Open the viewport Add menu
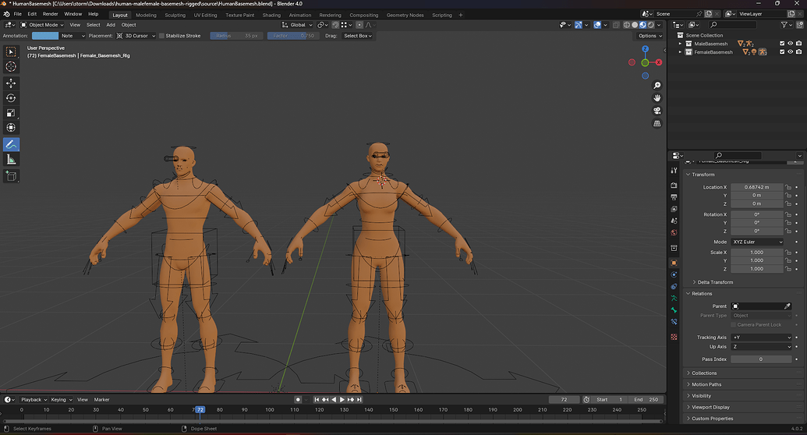807x435 pixels. tap(111, 25)
